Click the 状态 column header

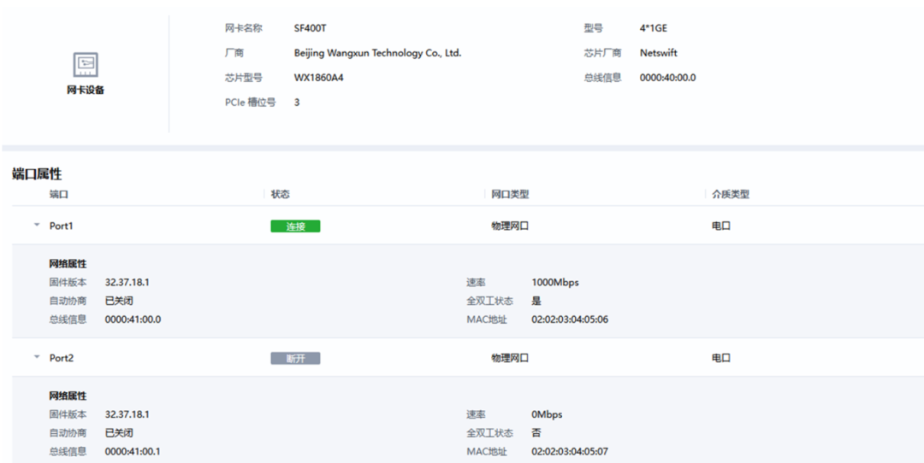click(x=280, y=194)
